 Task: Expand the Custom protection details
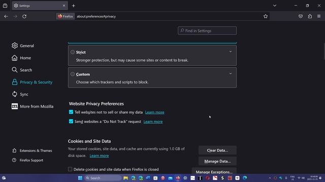[x=230, y=74]
